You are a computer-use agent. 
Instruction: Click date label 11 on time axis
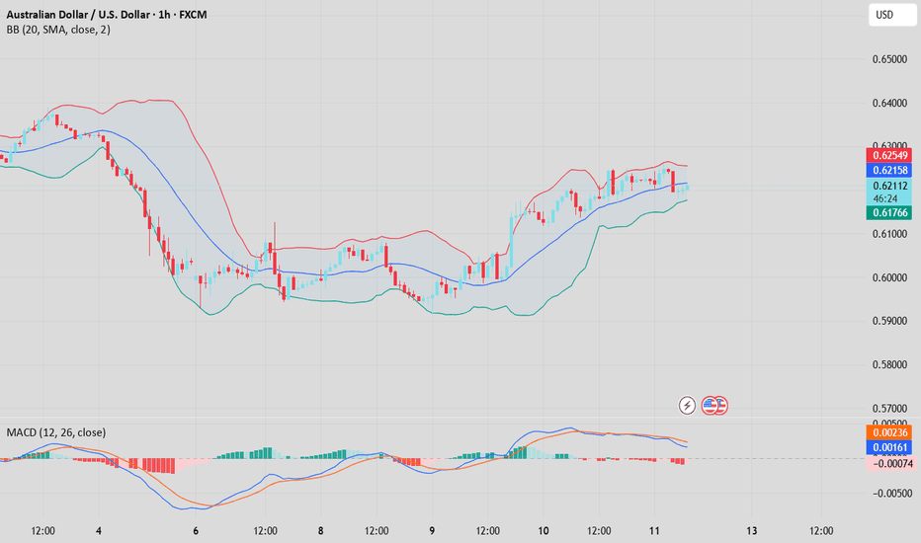pos(654,531)
